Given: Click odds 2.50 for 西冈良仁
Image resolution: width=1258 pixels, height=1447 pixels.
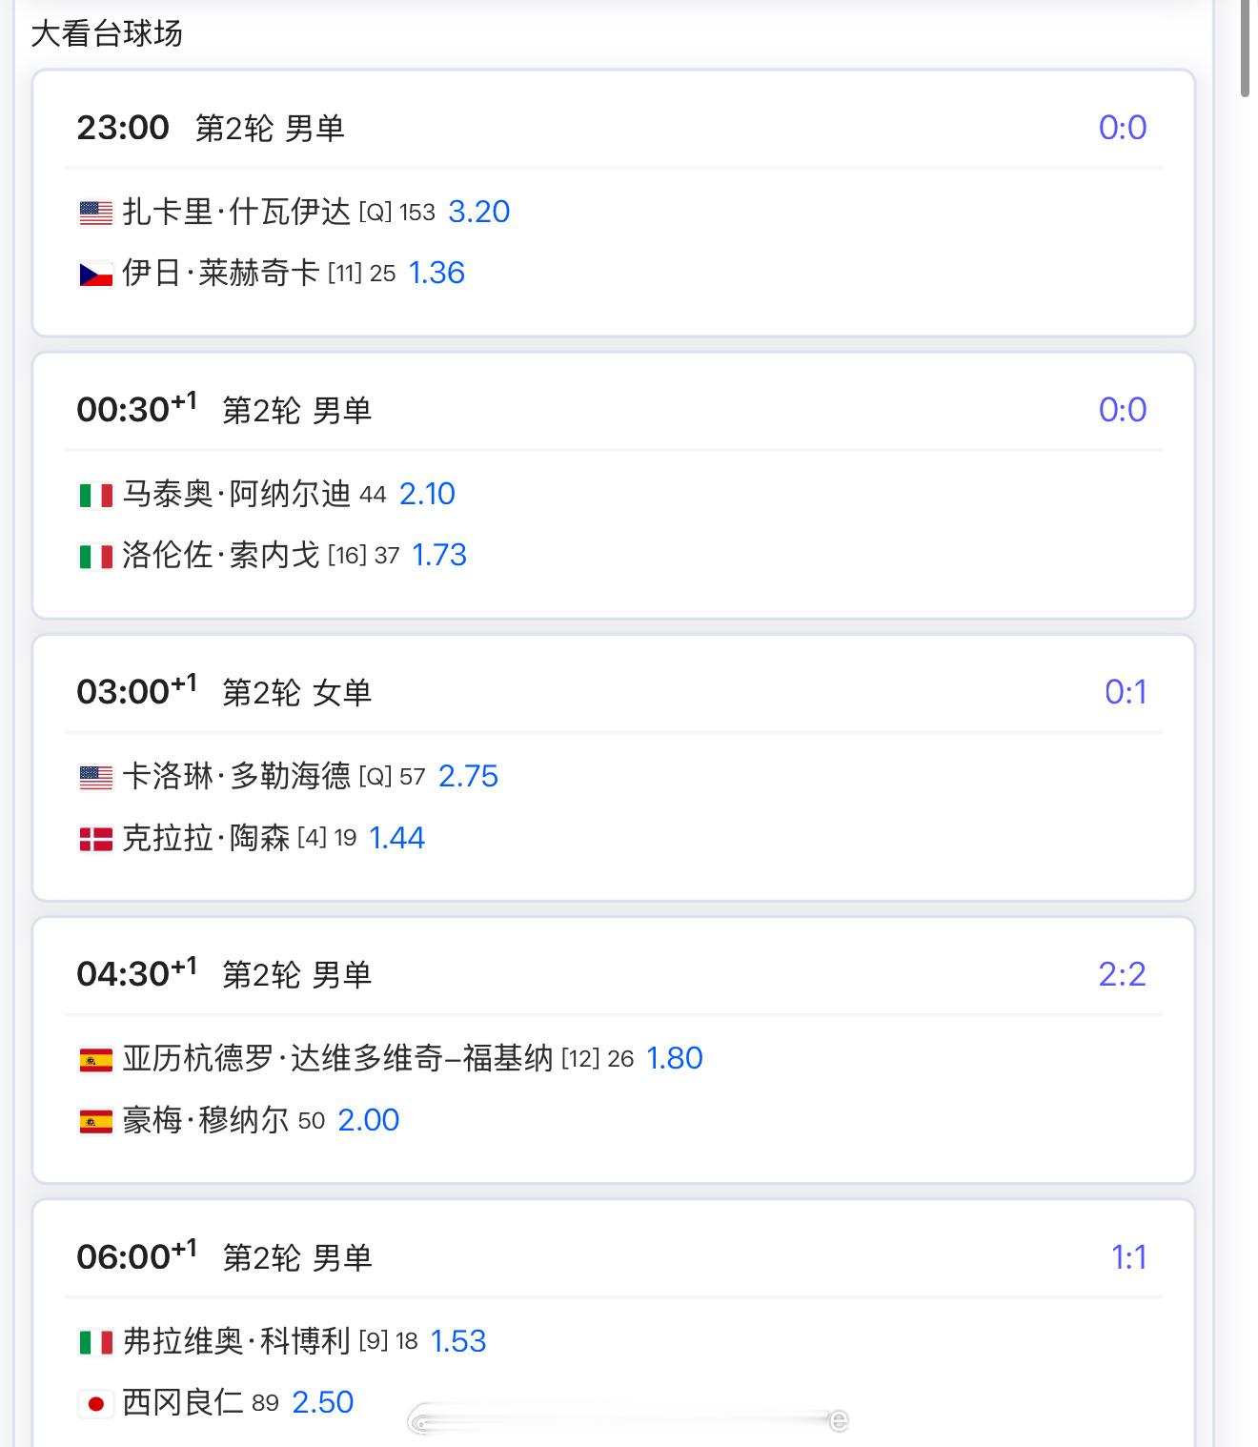Looking at the screenshot, I should pyautogui.click(x=322, y=1402).
